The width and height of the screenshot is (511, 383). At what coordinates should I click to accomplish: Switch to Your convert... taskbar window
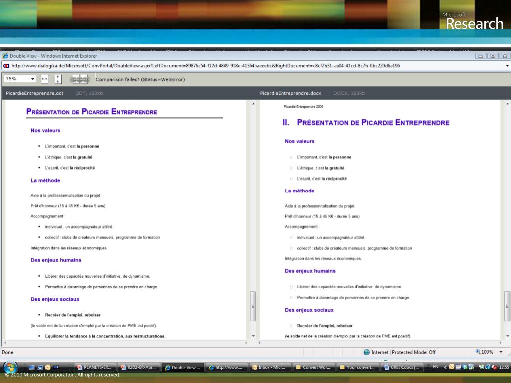358,367
